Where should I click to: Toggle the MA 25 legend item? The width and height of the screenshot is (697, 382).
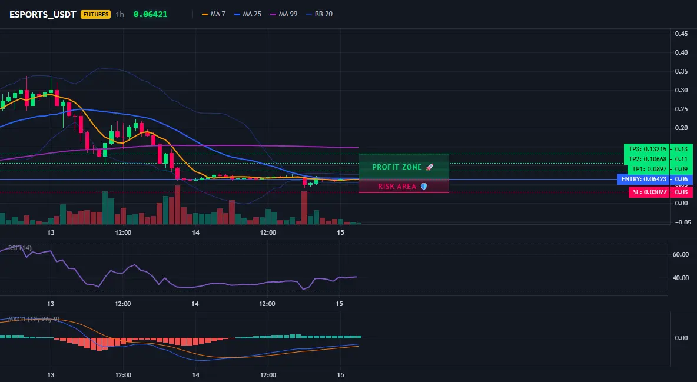pyautogui.click(x=248, y=14)
